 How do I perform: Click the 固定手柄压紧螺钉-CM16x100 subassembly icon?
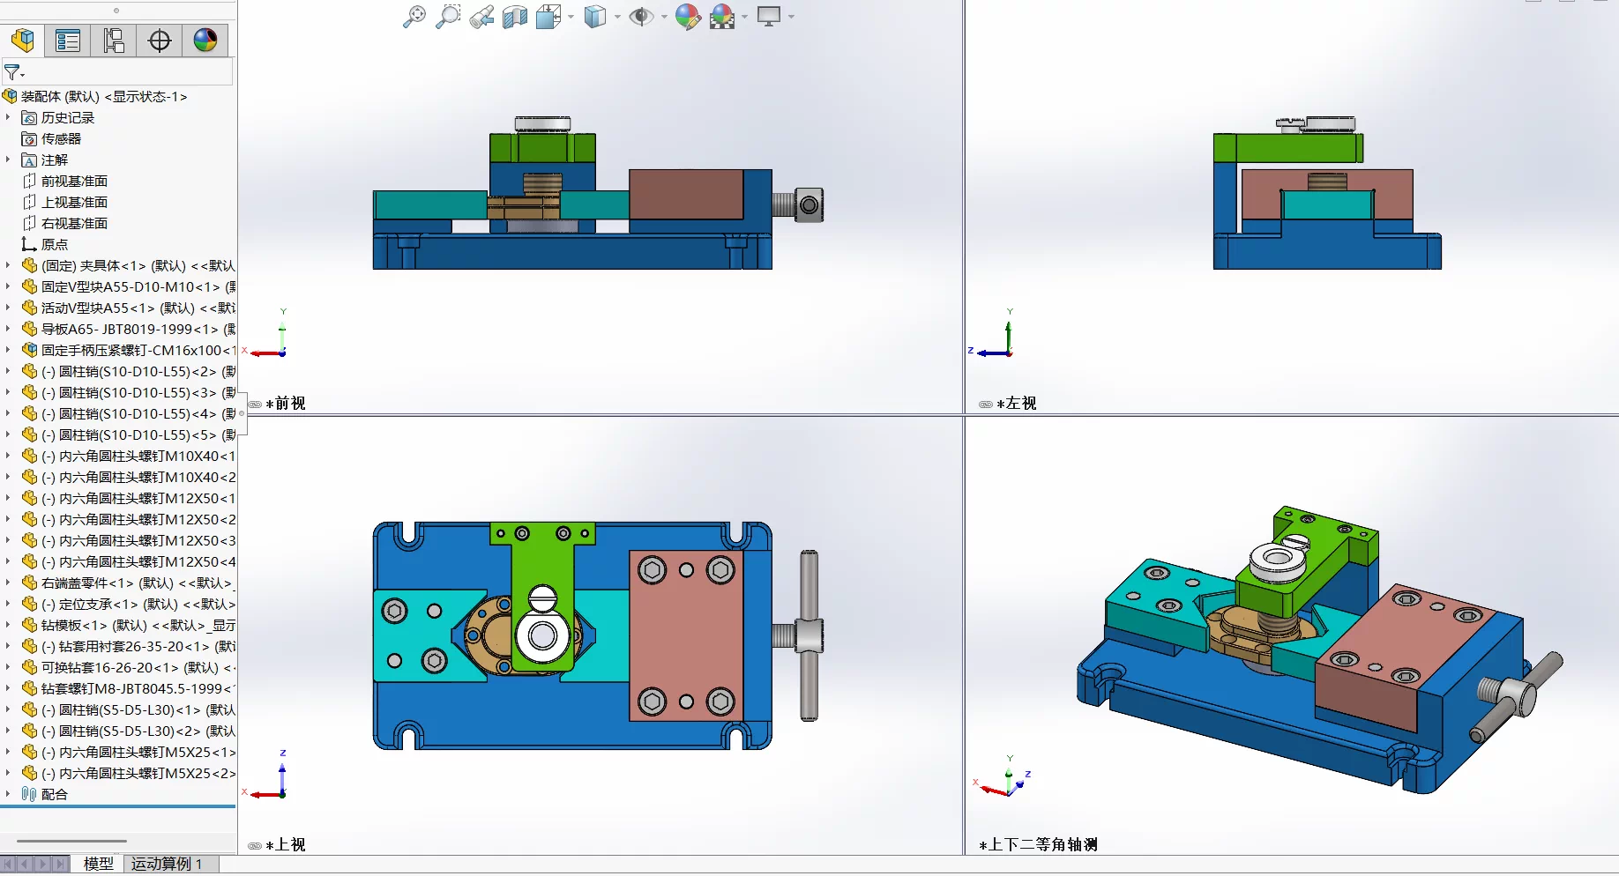[29, 350]
